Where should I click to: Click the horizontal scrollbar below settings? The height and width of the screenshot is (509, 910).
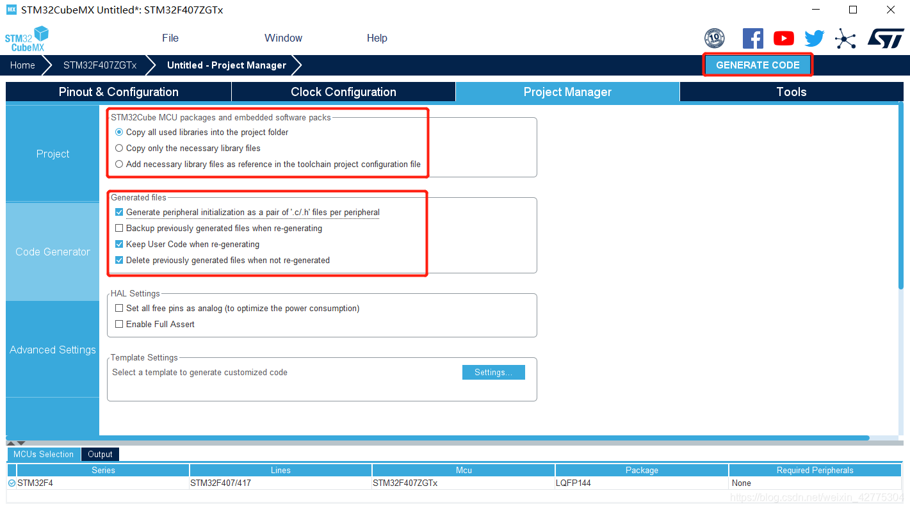coord(437,439)
